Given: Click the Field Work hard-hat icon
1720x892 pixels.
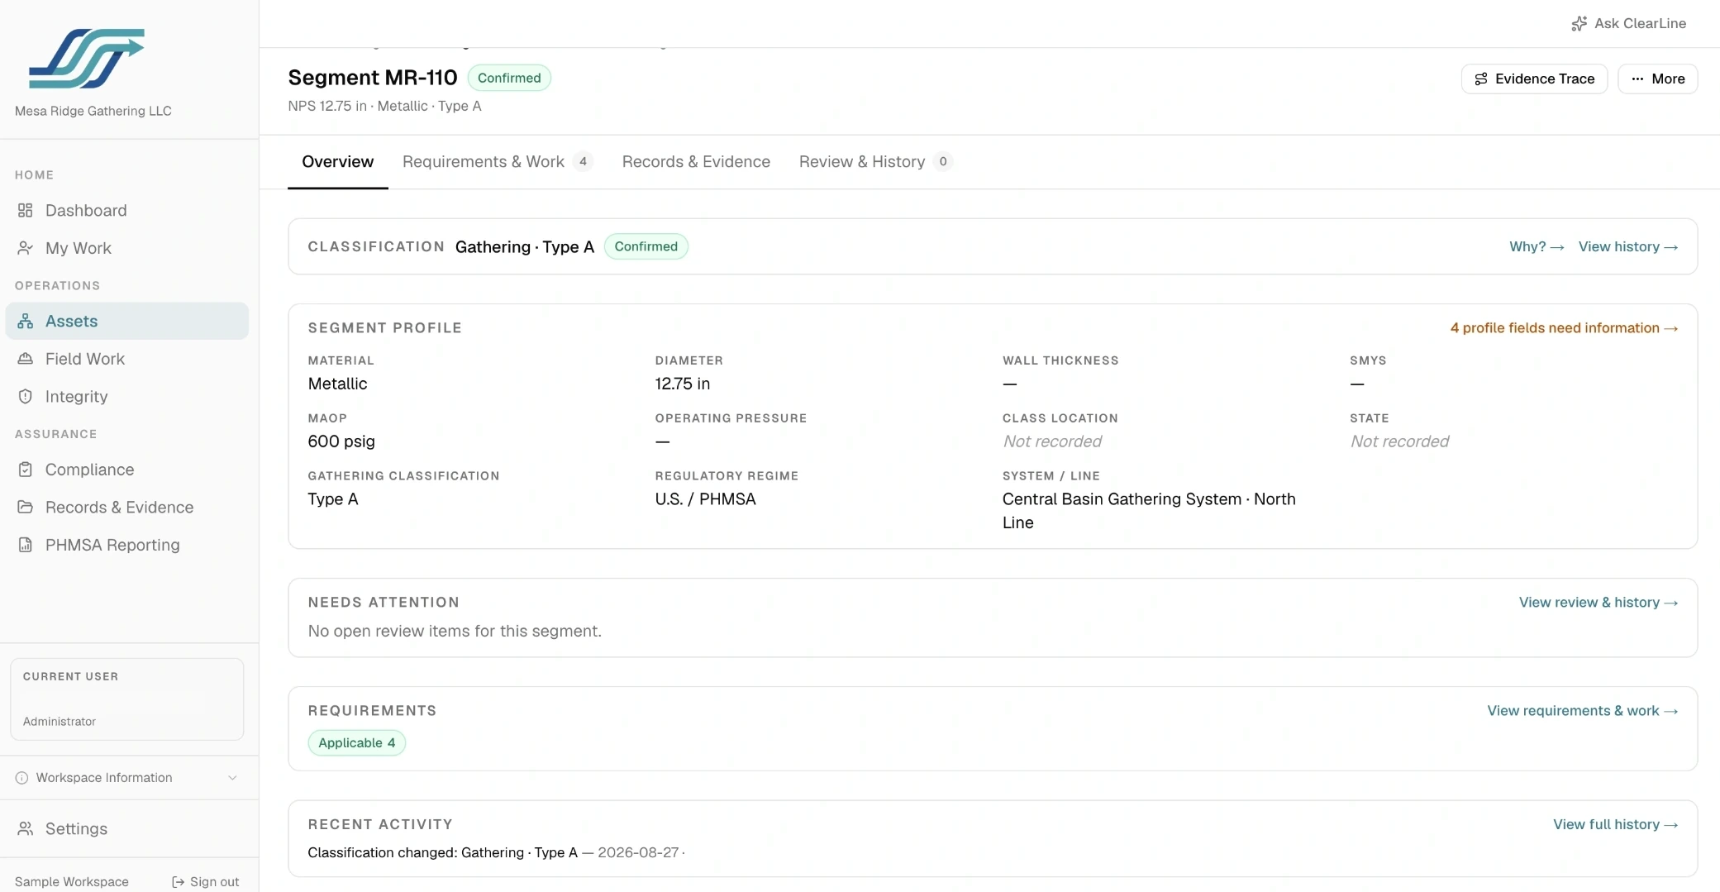Looking at the screenshot, I should pos(26,359).
